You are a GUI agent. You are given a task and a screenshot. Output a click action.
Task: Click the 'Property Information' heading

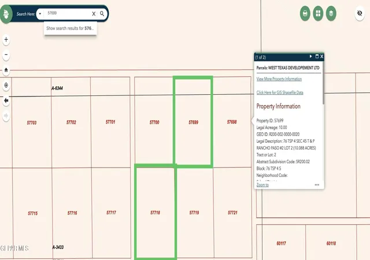coord(278,106)
